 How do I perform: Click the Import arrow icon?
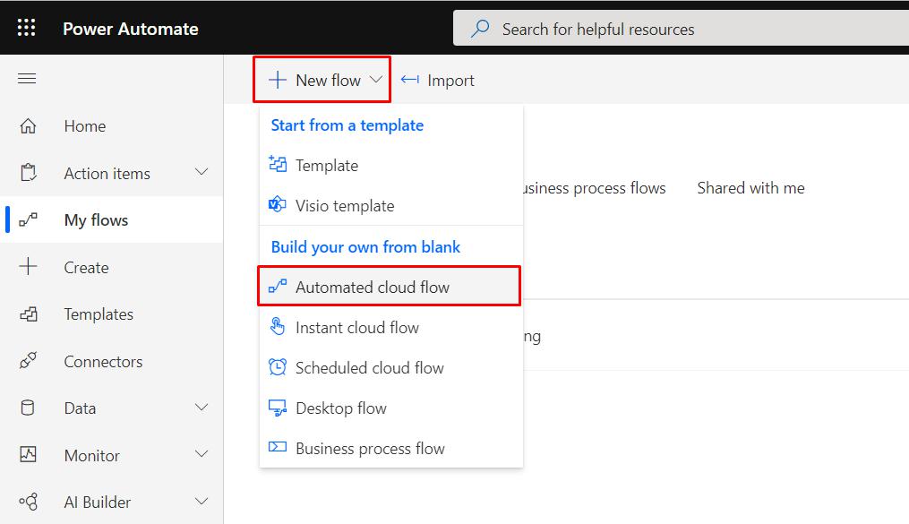point(410,80)
